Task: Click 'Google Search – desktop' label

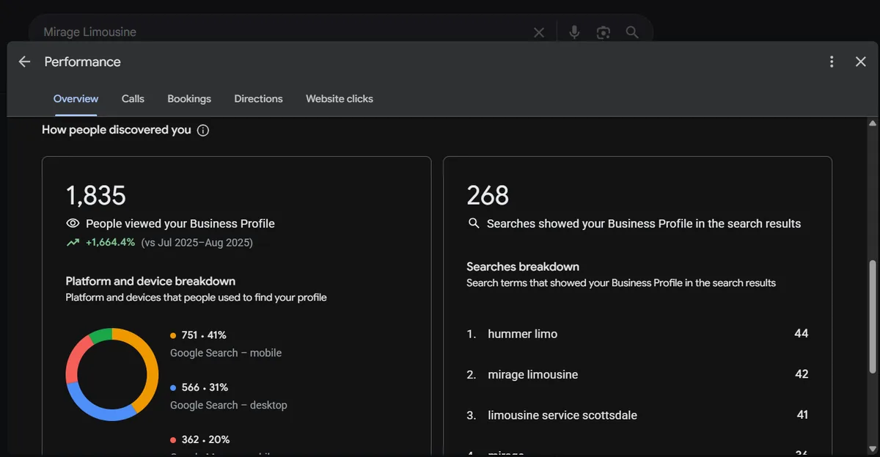Action: point(229,405)
